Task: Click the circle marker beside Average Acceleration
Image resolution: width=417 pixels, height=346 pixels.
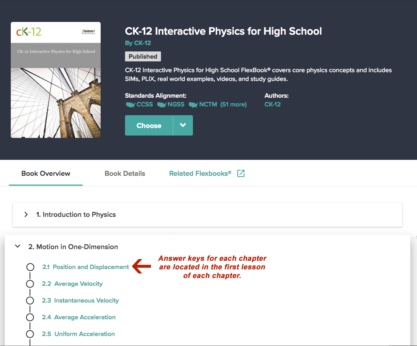Action: (x=30, y=317)
